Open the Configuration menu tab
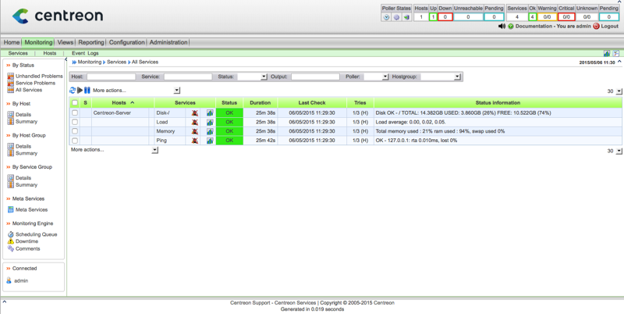The height and width of the screenshot is (314, 624). tap(126, 43)
